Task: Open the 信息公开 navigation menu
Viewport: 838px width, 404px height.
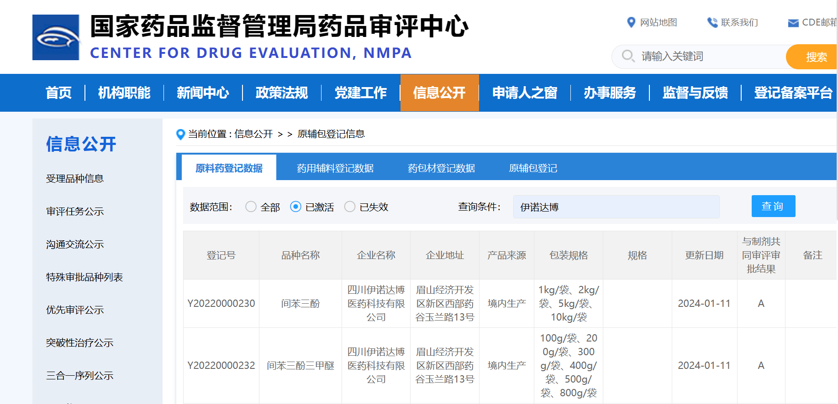Action: tap(439, 93)
